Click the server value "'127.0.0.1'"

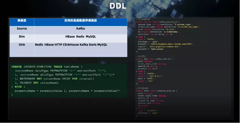point(156,76)
